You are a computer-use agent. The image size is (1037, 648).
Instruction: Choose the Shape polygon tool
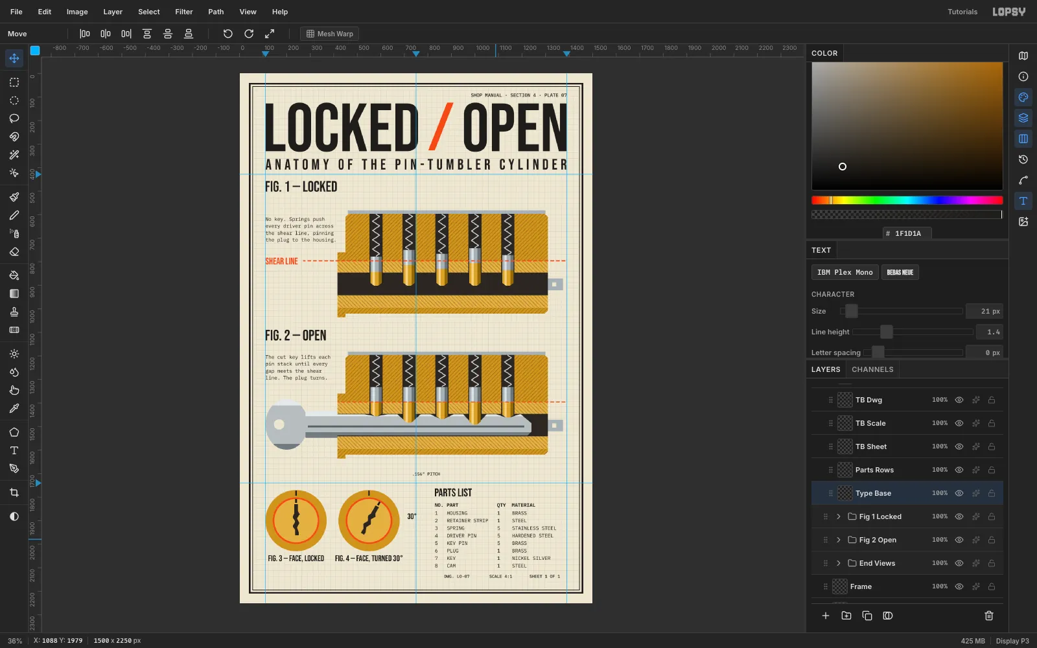click(x=14, y=432)
